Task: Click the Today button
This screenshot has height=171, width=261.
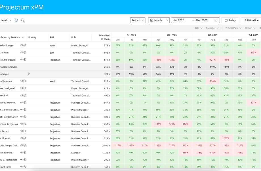Action: click(x=230, y=20)
